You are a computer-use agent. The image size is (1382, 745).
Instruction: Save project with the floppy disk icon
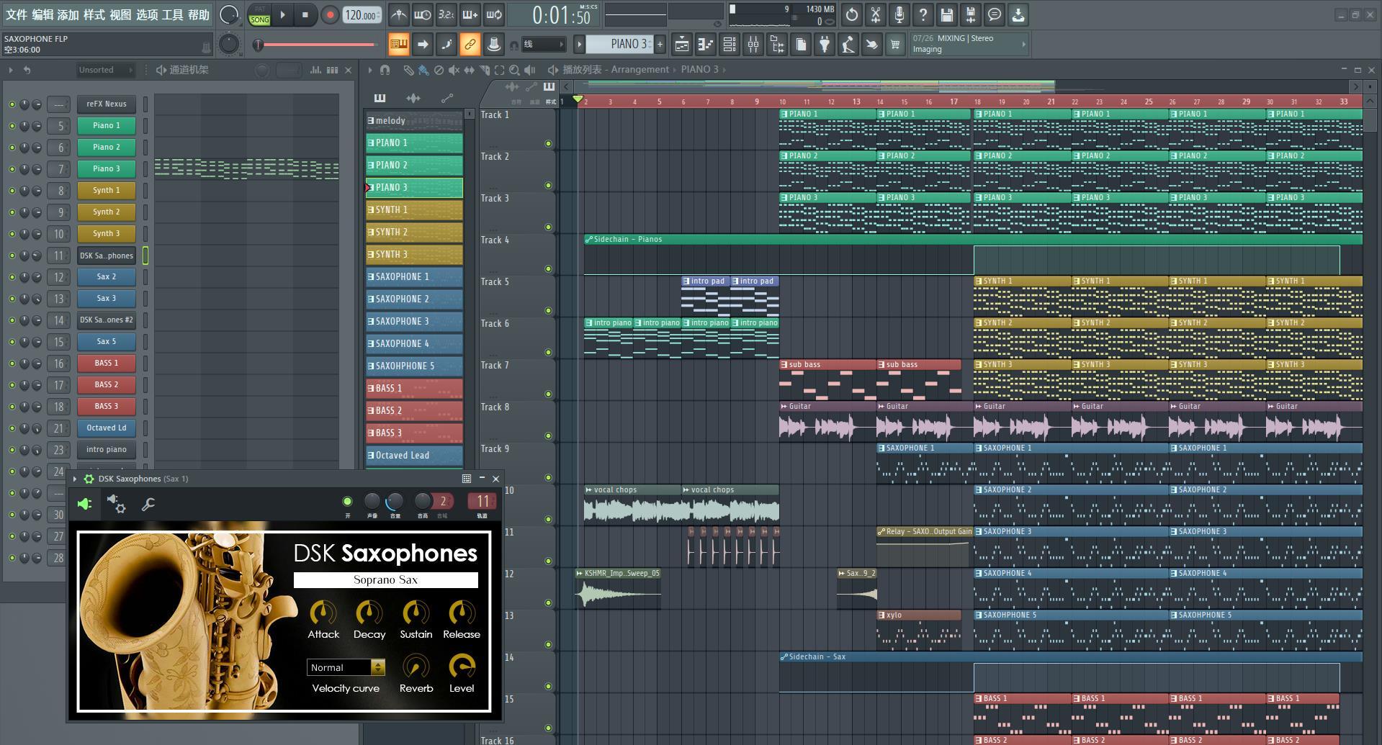[x=947, y=14]
